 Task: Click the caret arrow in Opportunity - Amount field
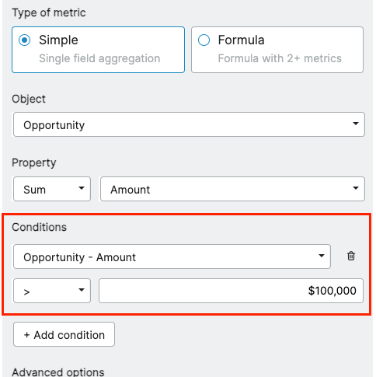pyautogui.click(x=322, y=256)
